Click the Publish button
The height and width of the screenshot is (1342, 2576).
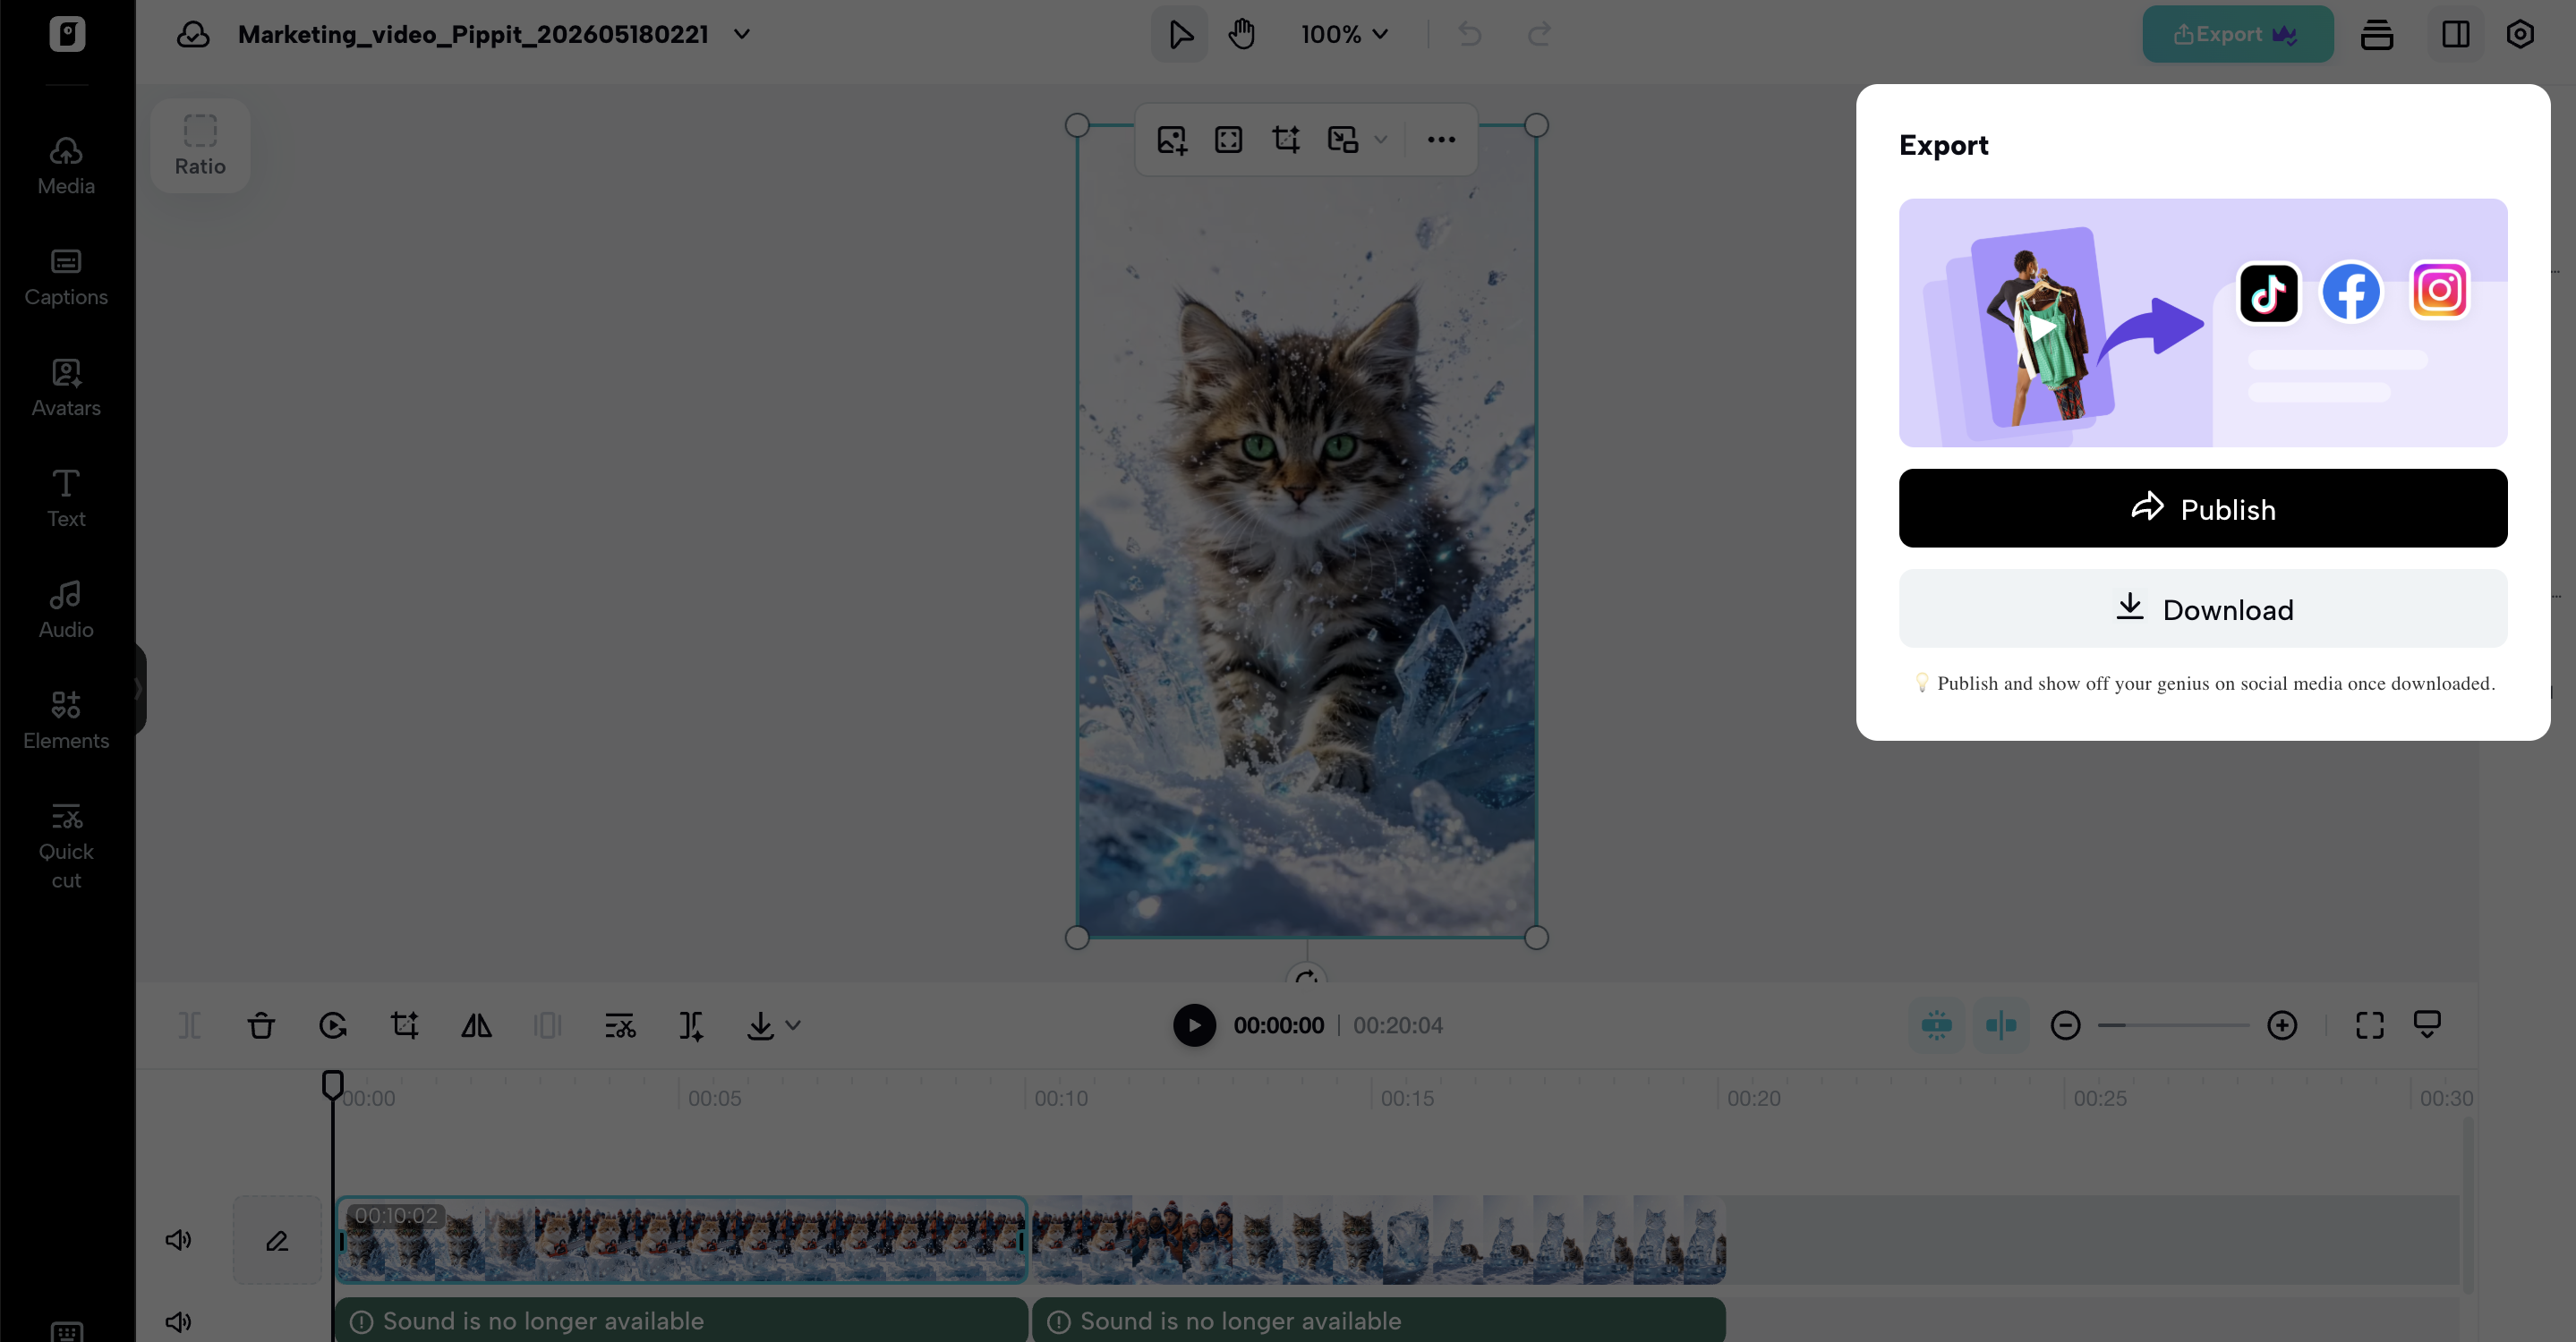[2203, 509]
